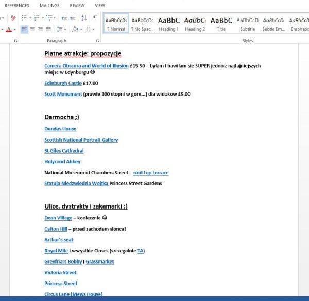Center the paragraph text

(32, 29)
